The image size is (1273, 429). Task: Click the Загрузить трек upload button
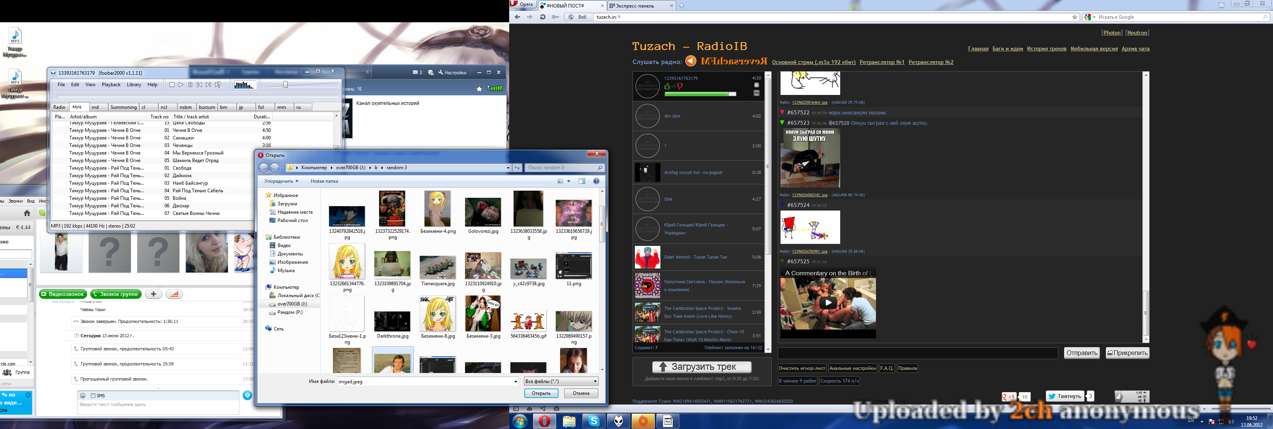[x=702, y=367]
